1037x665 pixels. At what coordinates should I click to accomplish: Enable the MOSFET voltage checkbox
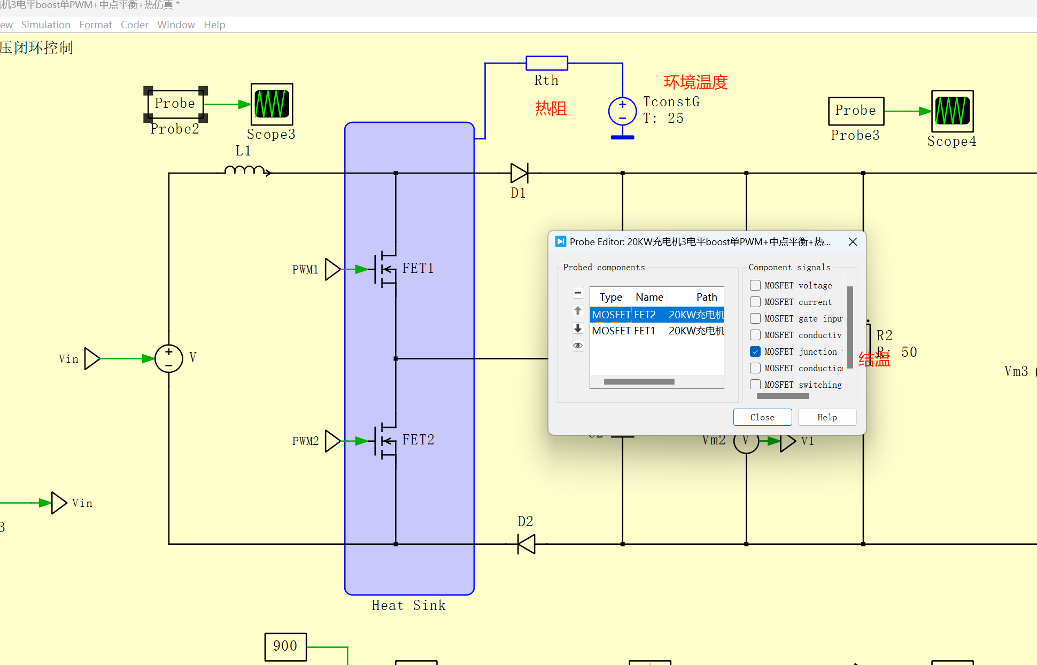click(755, 285)
